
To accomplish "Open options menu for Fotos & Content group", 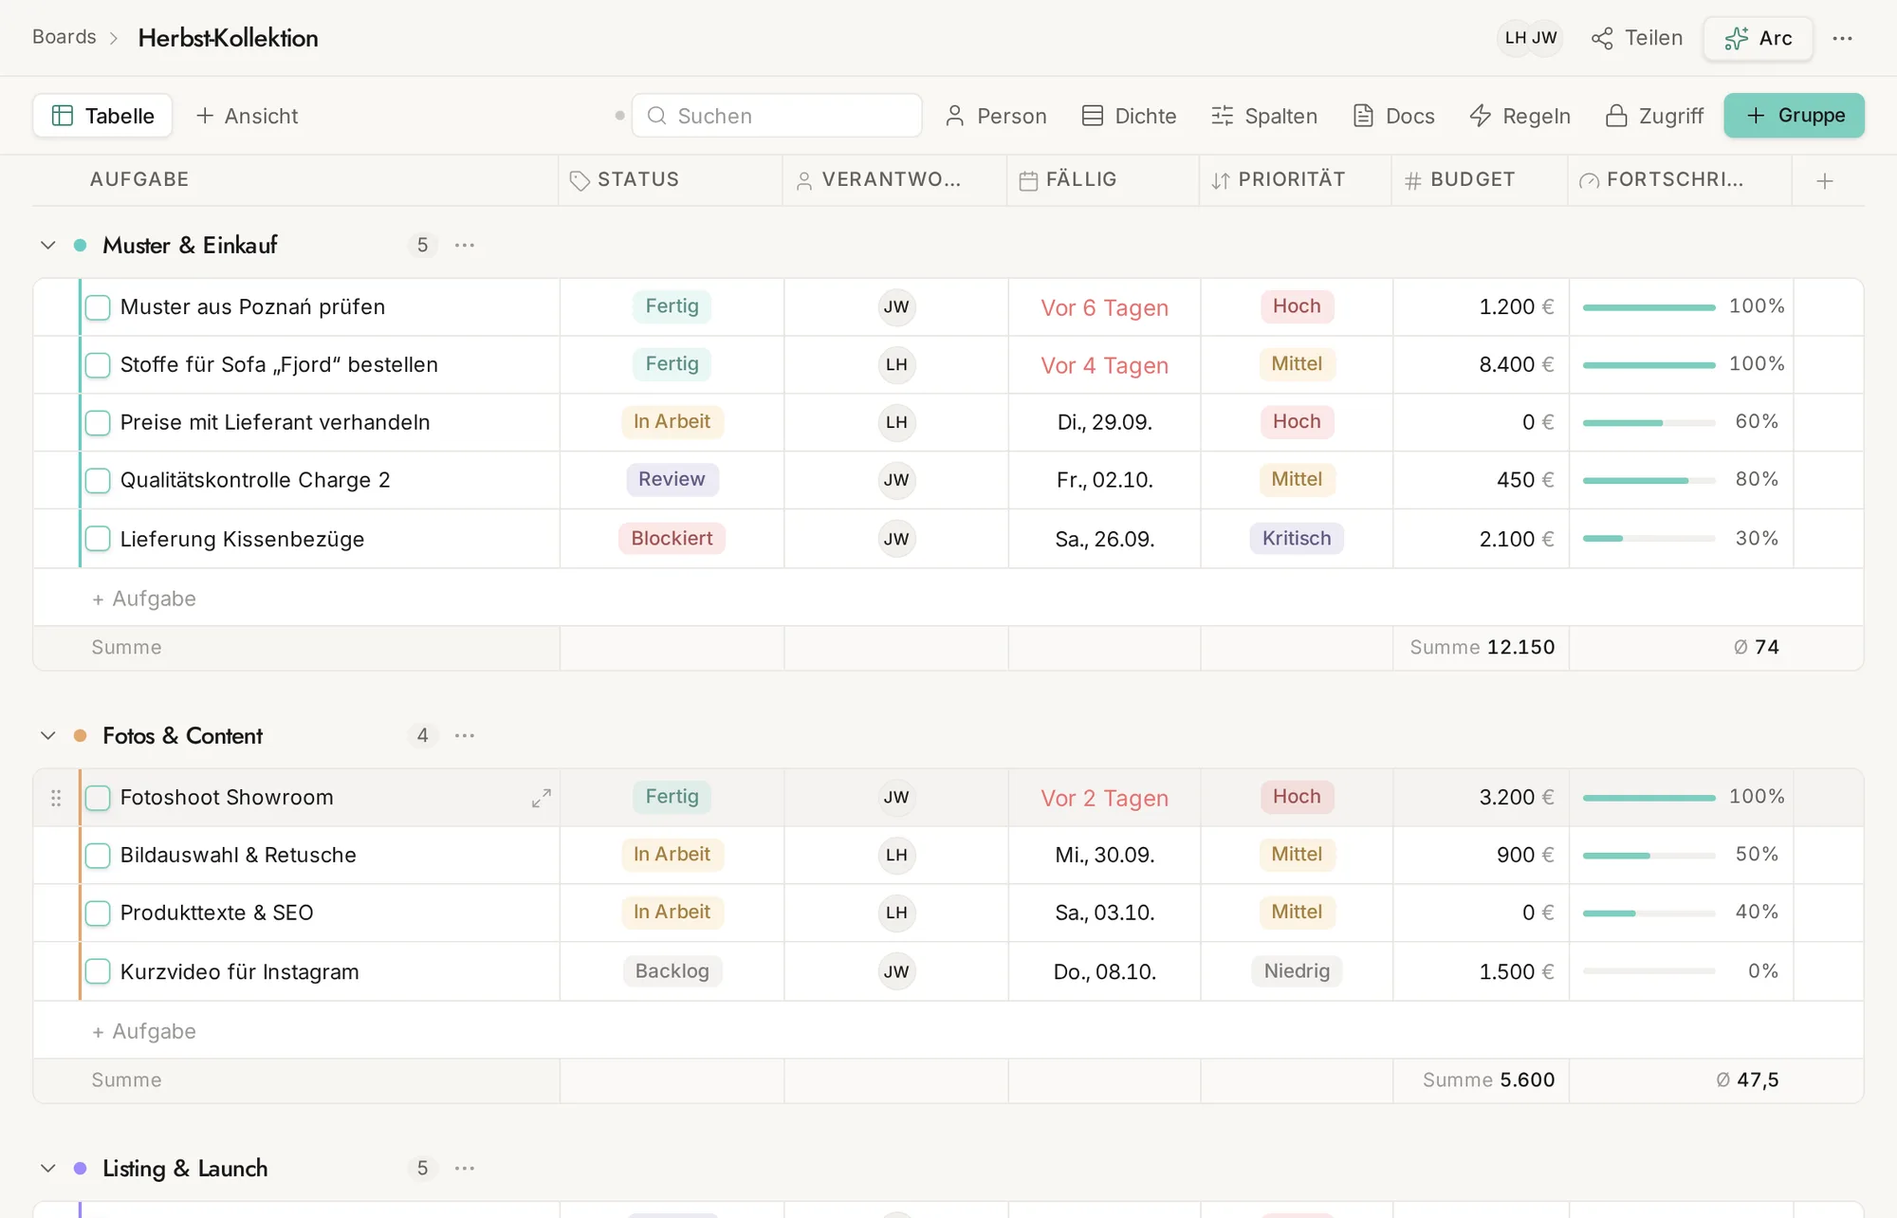I will click(x=464, y=735).
